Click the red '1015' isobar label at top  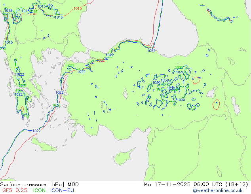pyautogui.click(x=78, y=8)
